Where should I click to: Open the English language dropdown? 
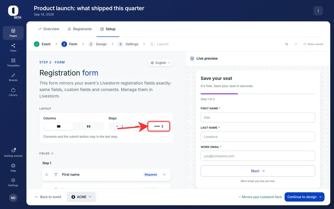[x=160, y=63]
